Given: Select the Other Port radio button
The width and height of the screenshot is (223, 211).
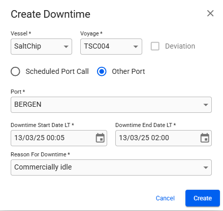Looking at the screenshot, I should coord(102,71).
